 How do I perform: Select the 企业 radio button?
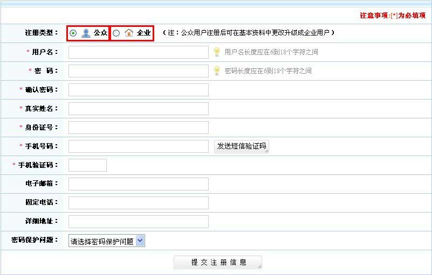(x=116, y=33)
